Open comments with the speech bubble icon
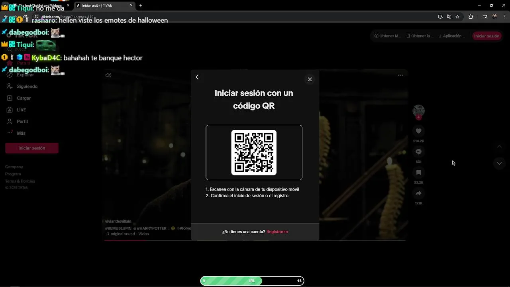510x287 pixels. (x=418, y=151)
